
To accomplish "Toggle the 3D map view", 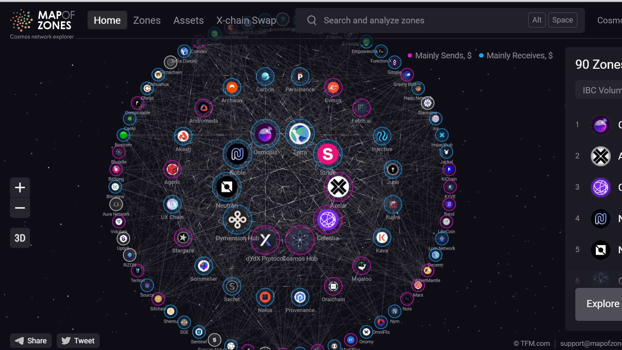I will [20, 238].
